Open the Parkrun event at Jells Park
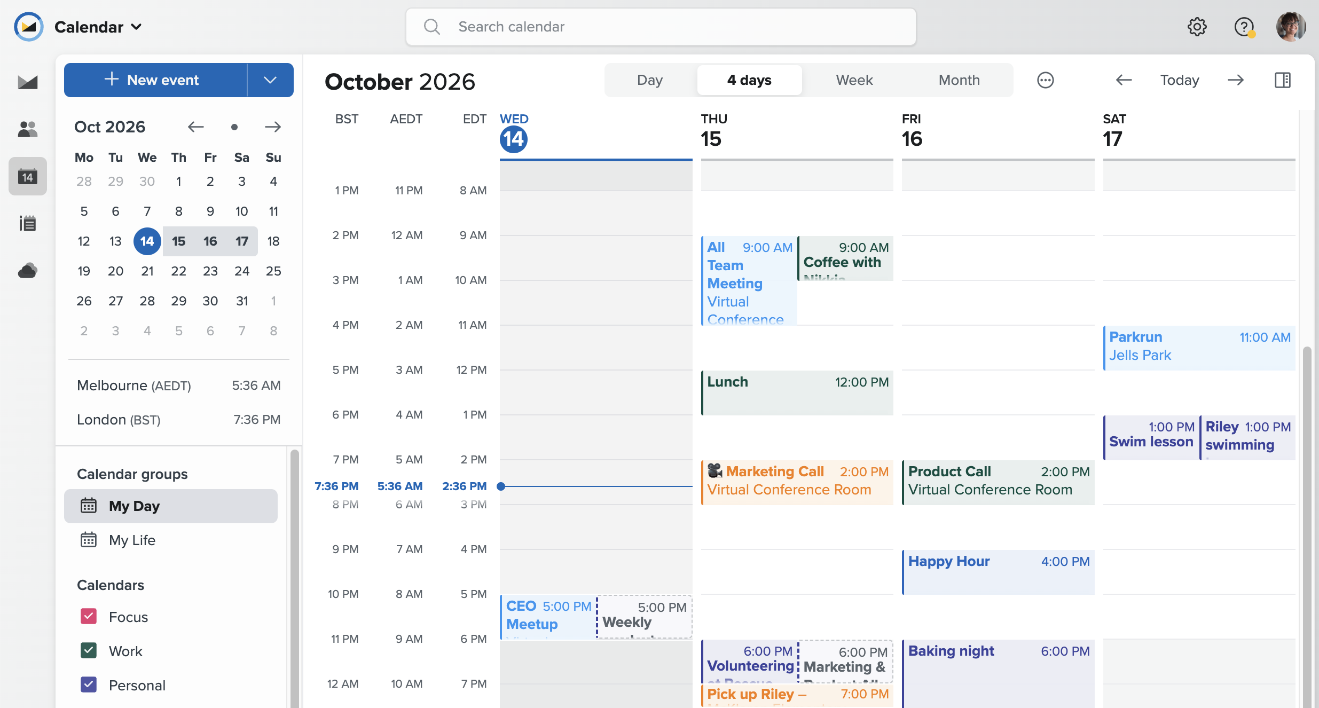 click(x=1199, y=348)
